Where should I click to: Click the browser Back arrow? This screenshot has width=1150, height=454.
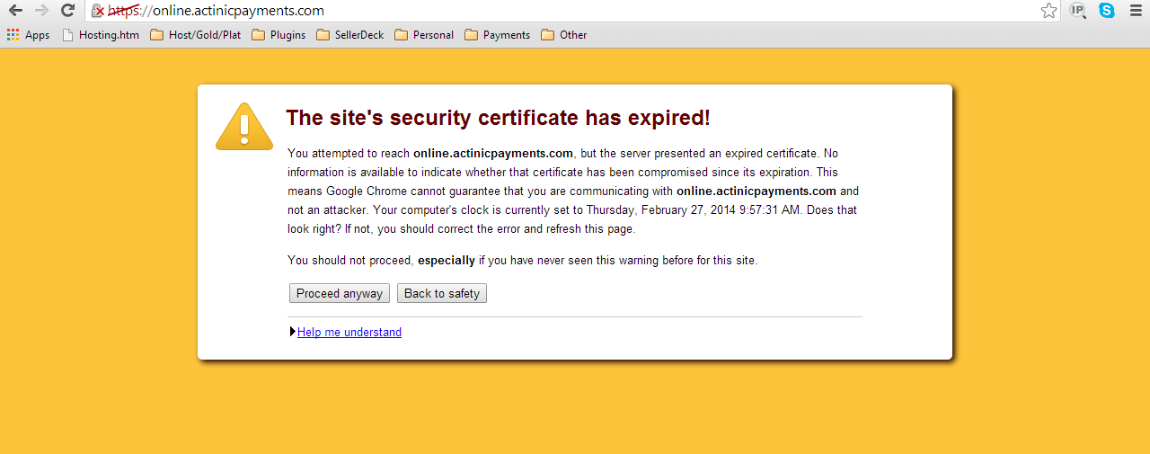(x=15, y=11)
